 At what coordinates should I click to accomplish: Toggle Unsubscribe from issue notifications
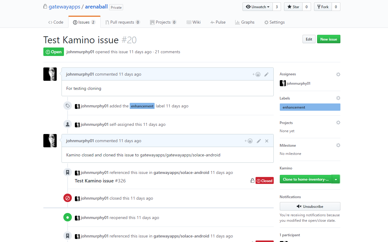click(x=310, y=206)
